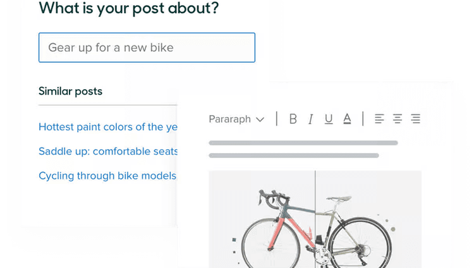Click the first placeholder text line
The height and width of the screenshot is (268, 474).
coord(303,143)
